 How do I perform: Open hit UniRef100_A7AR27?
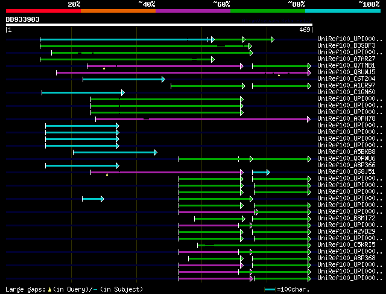point(346,59)
